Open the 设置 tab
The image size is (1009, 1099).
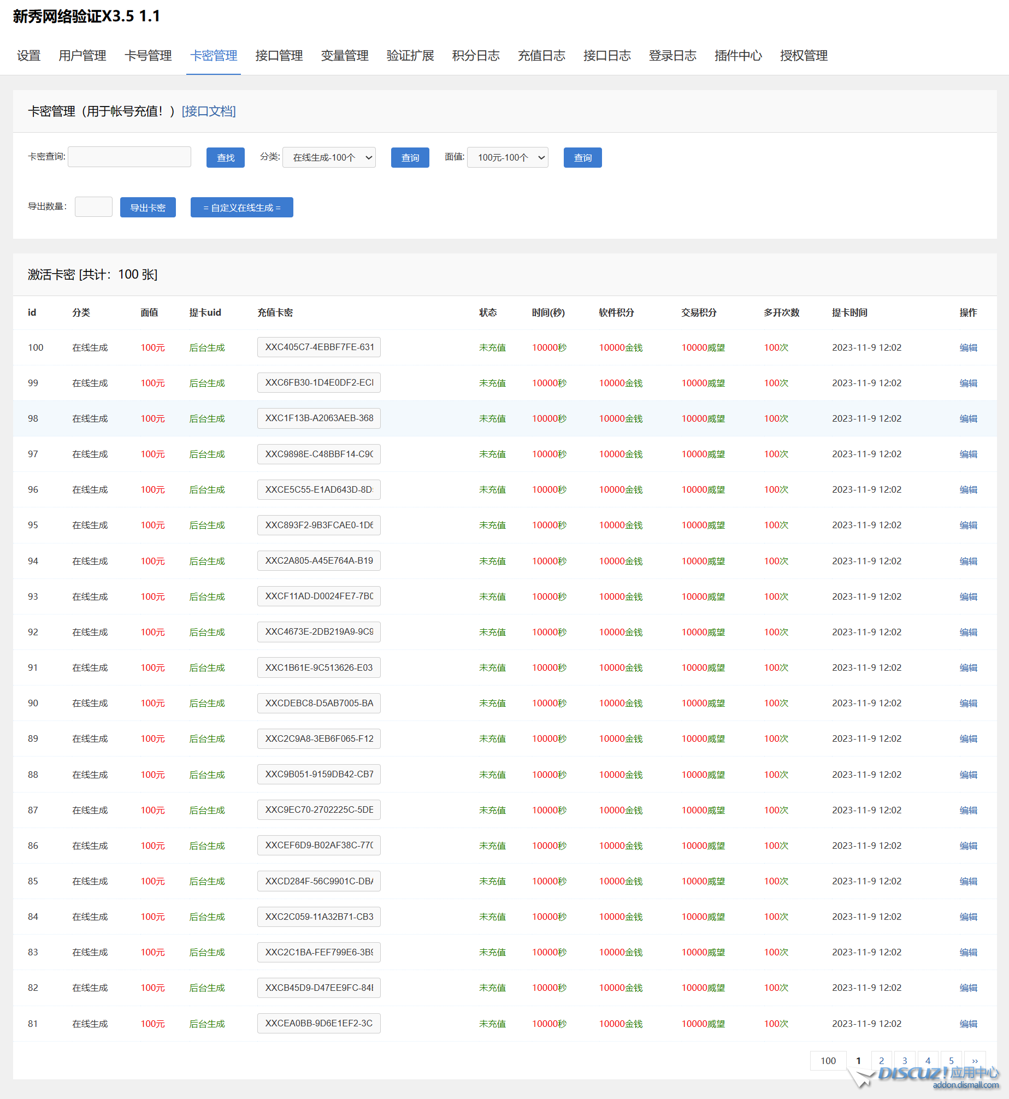pos(28,56)
